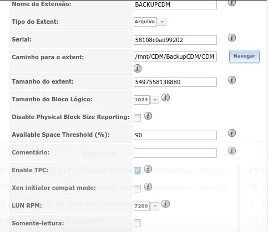Click the Navegar button
The width and height of the screenshot is (268, 232).
point(244,56)
